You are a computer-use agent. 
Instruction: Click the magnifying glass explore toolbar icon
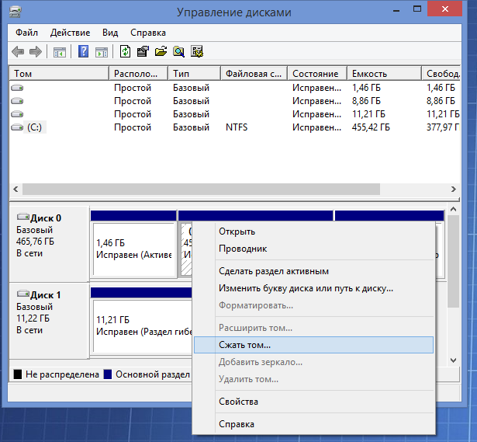pos(179,51)
